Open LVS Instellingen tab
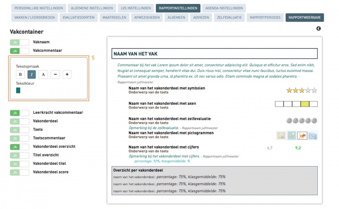This screenshot has height=209, width=339. tap(136, 8)
